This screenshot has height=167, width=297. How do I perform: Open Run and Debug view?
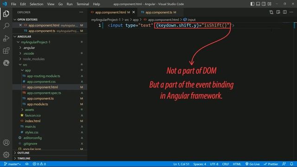[6, 38]
